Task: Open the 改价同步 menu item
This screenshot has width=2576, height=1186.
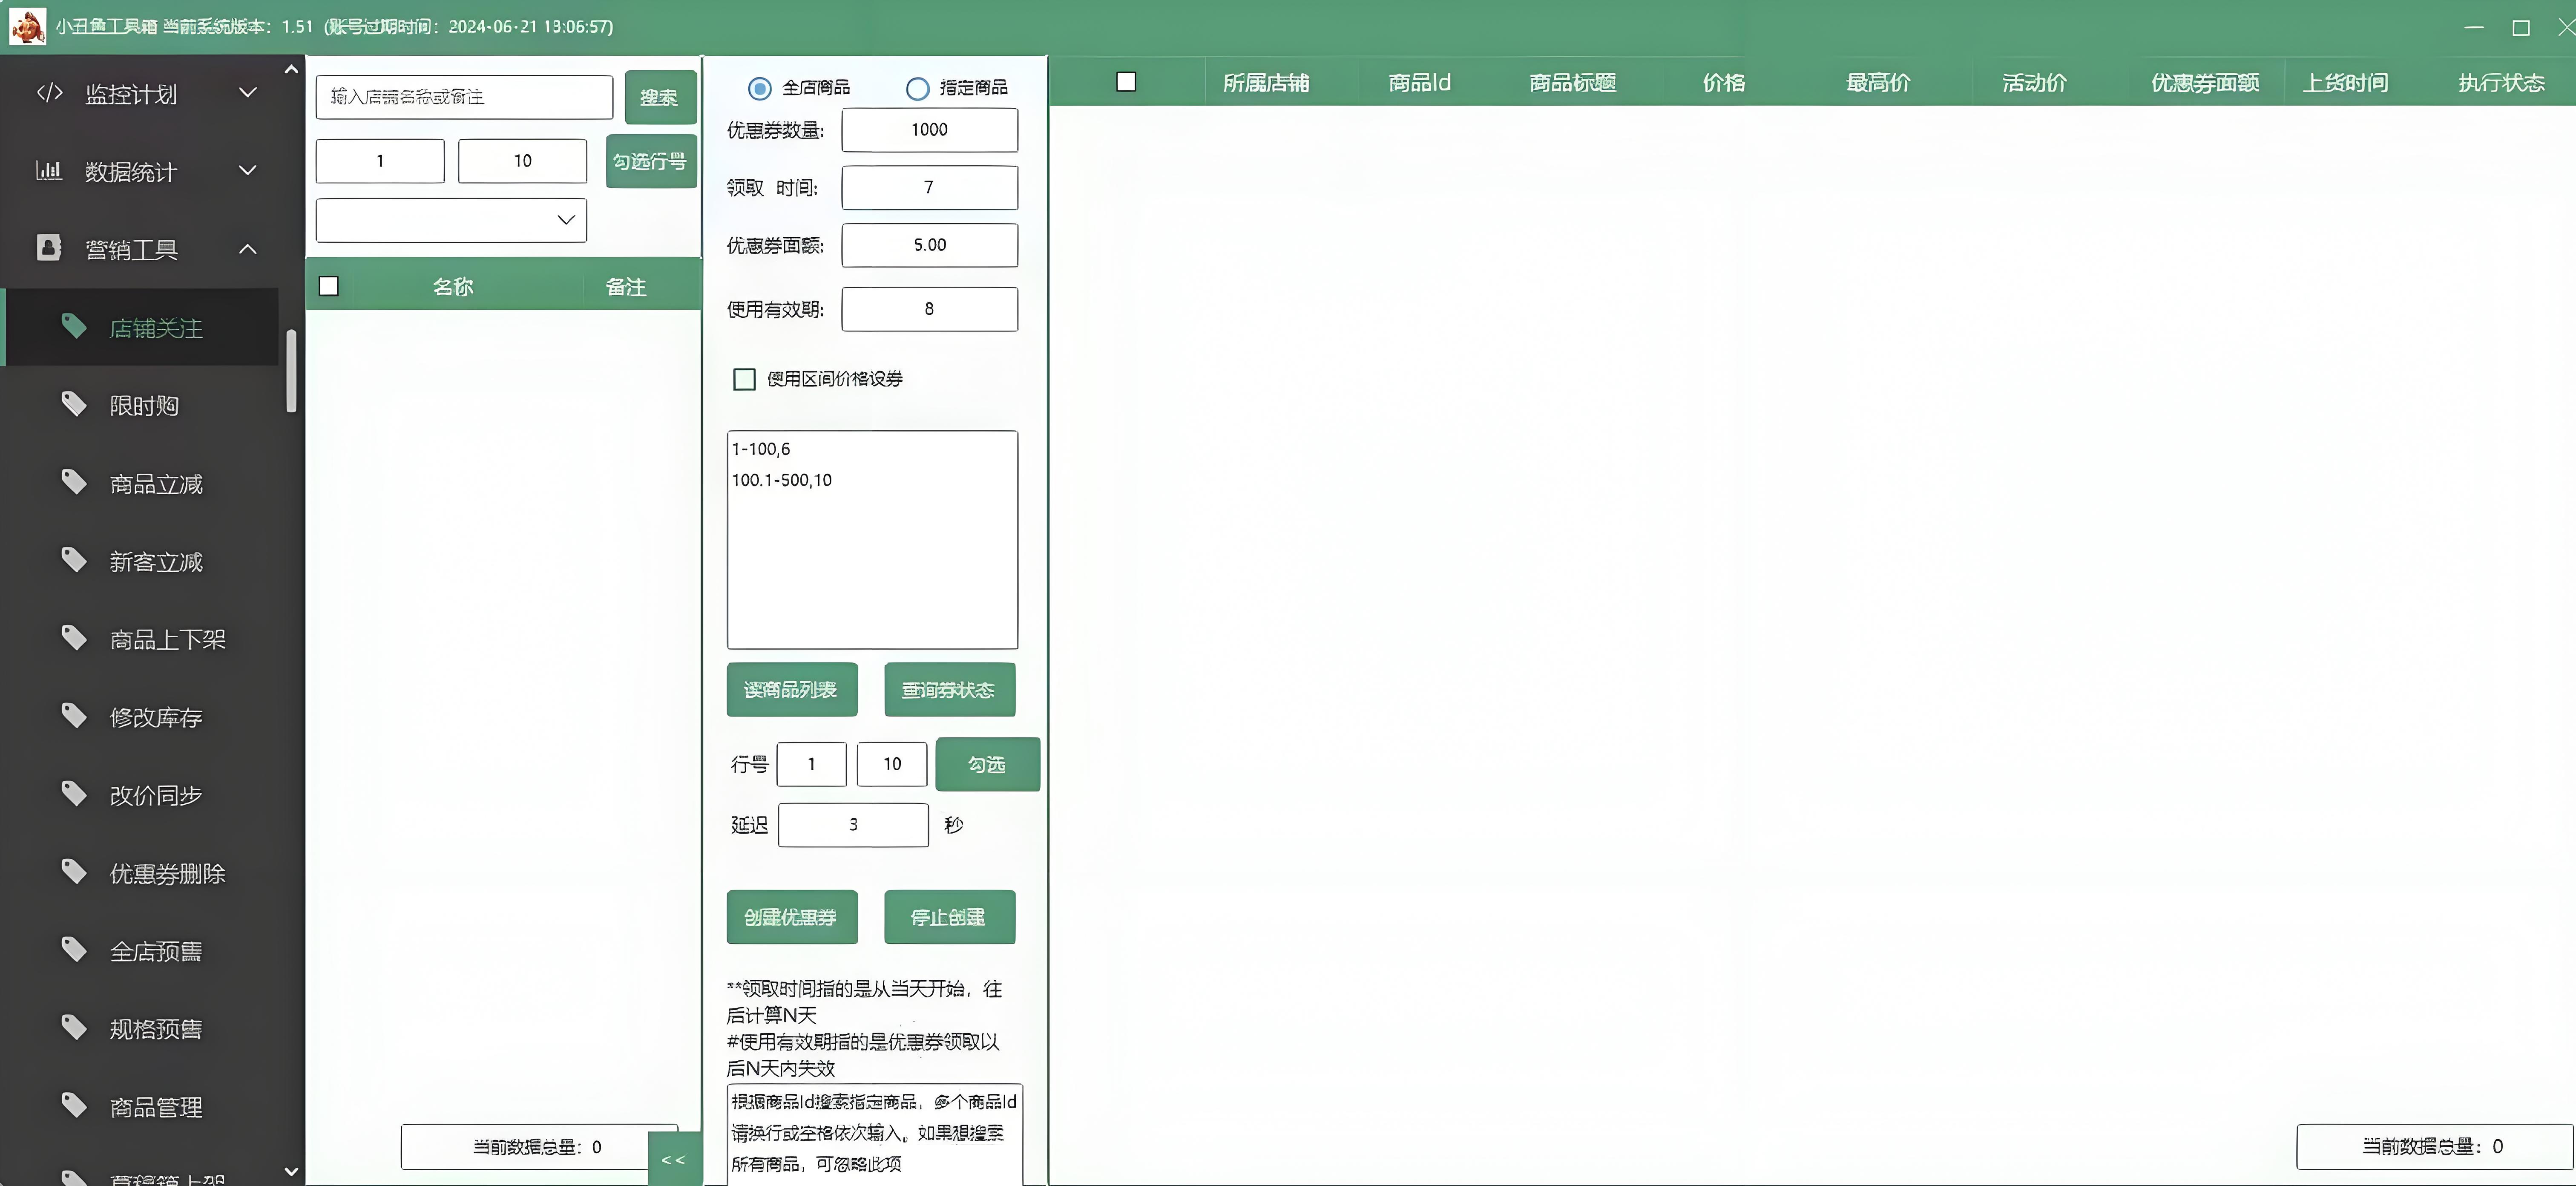Action: (x=156, y=795)
